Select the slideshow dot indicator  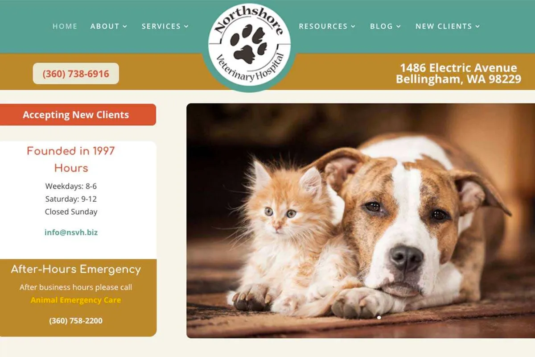[x=379, y=318]
